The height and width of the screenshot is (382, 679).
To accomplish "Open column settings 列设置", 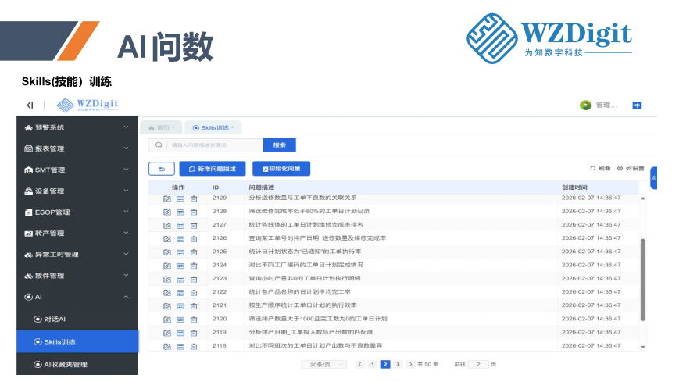I will pyautogui.click(x=631, y=169).
